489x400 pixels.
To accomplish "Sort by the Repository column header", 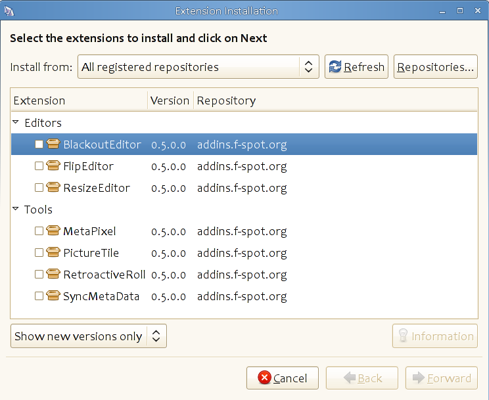I will pos(336,100).
